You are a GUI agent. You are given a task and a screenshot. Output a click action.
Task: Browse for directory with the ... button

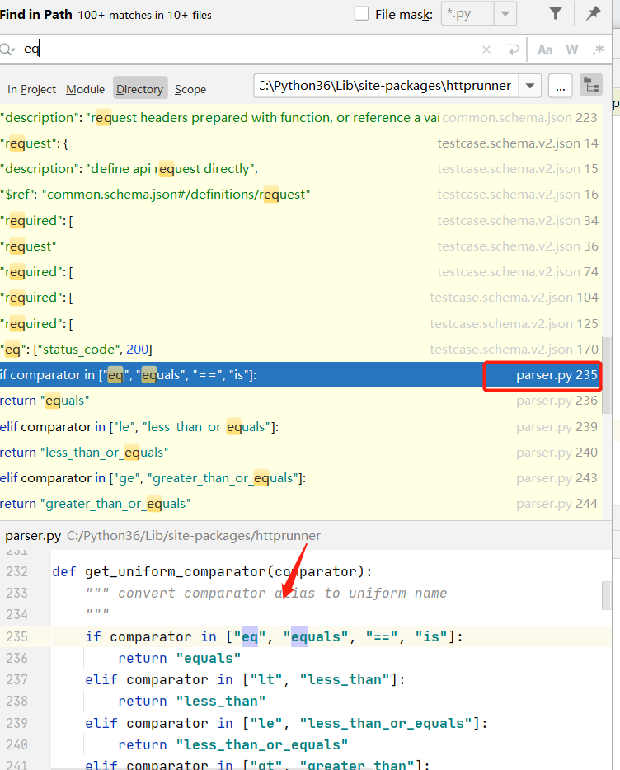[x=560, y=86]
